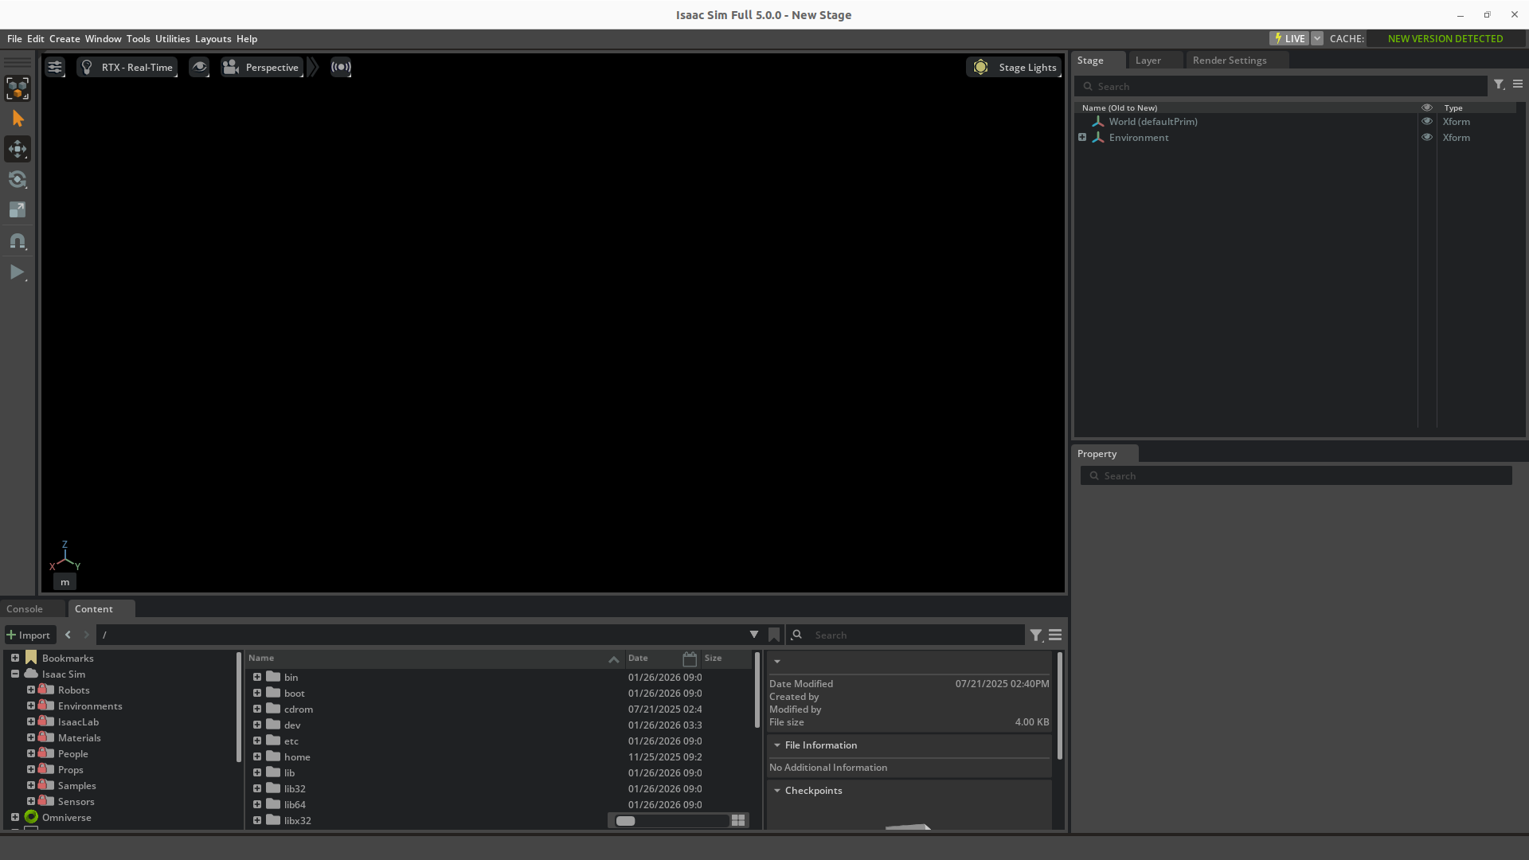The image size is (1529, 860).
Task: Open the Stage Lights button
Action: tap(1015, 67)
